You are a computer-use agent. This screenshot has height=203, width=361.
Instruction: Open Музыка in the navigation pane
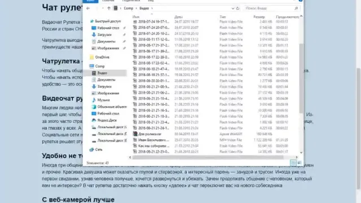103,100
